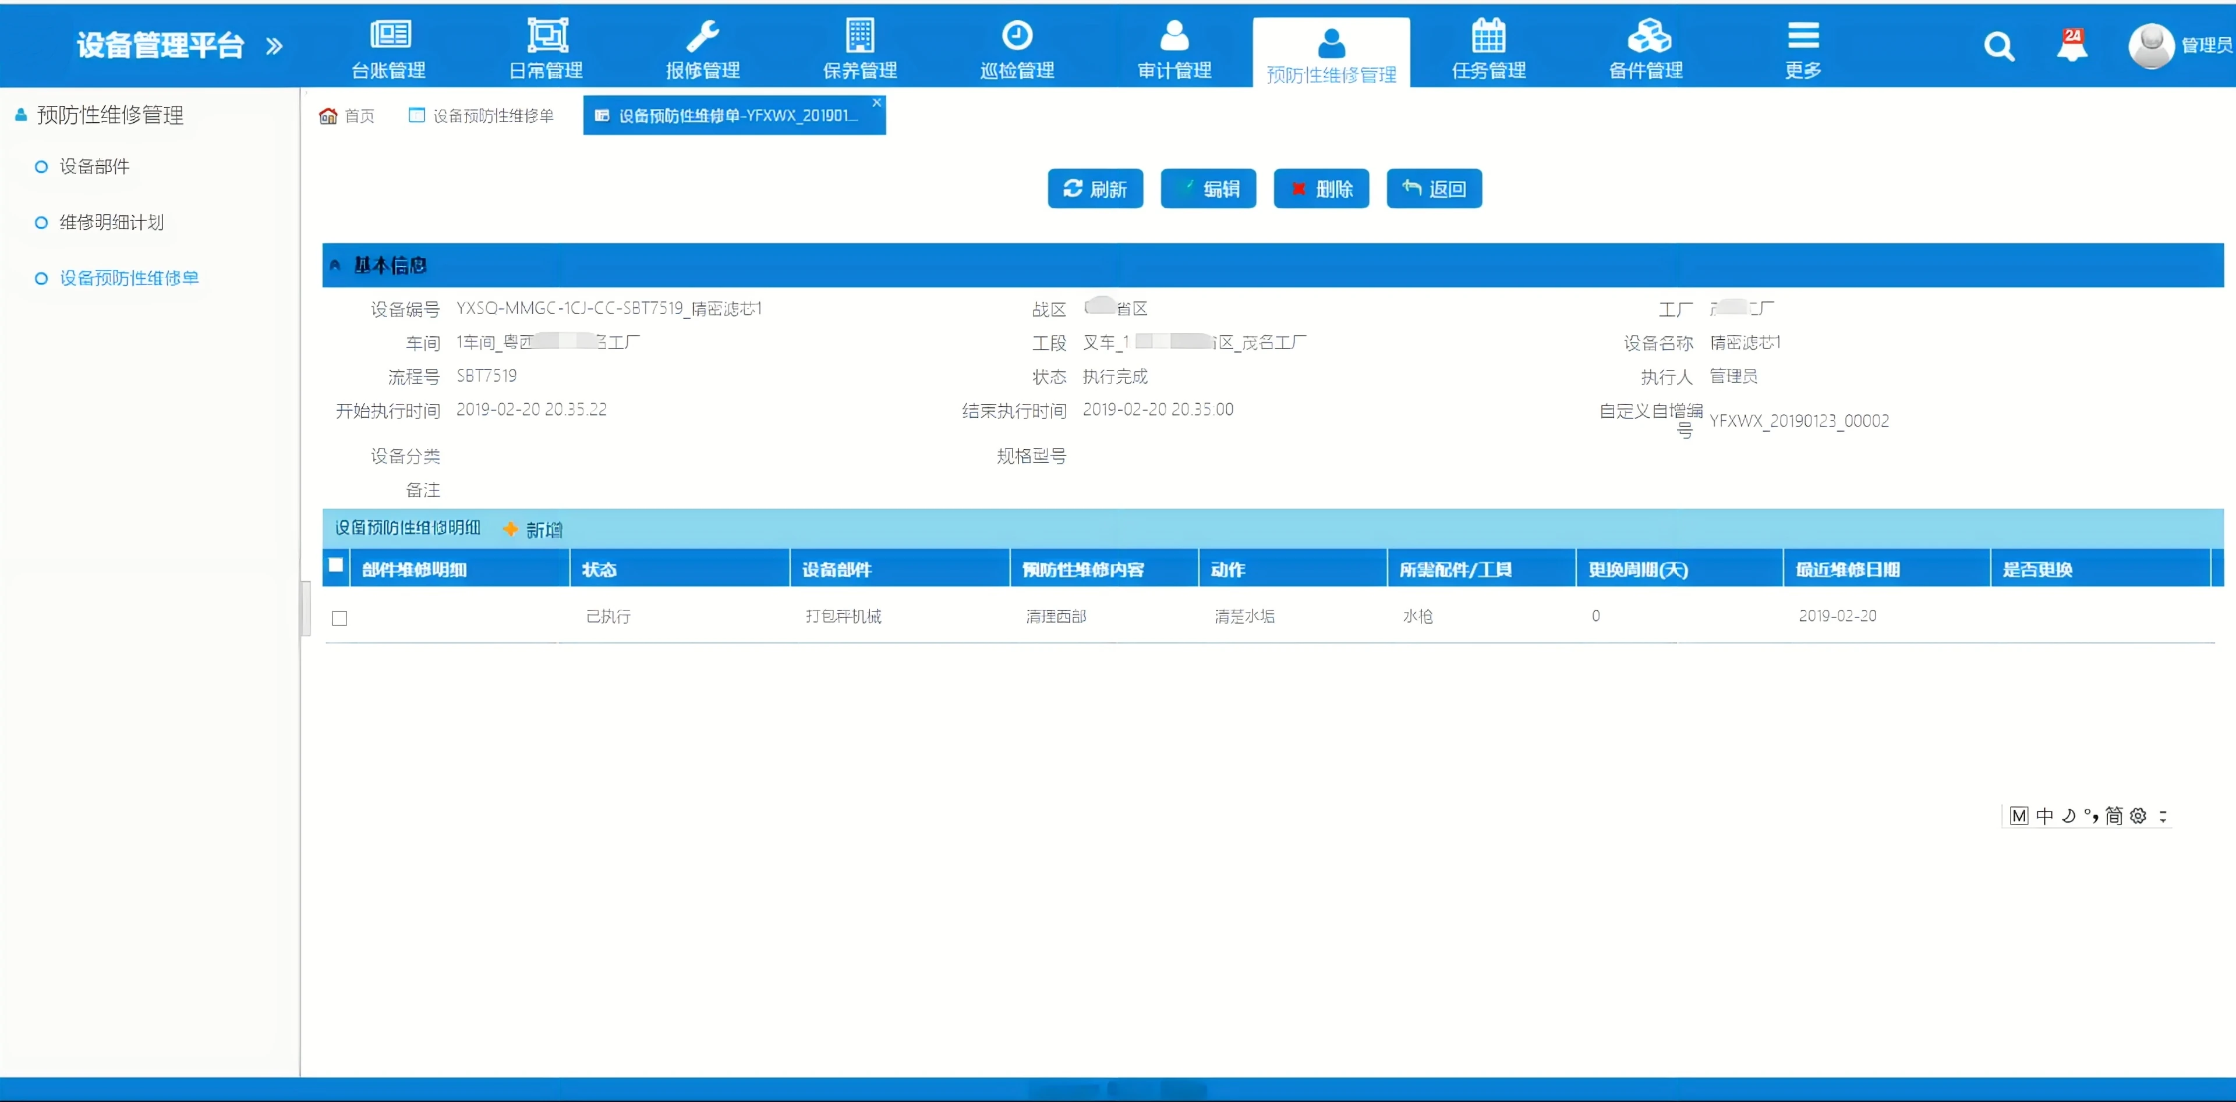Toggle IME half-moon full/half width
The image size is (2236, 1102).
click(2068, 816)
